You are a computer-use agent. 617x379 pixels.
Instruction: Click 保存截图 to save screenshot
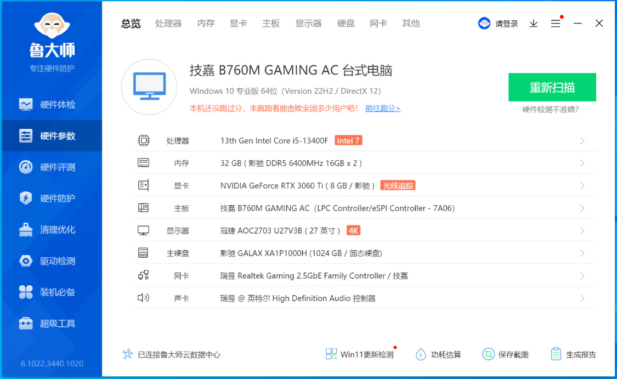click(505, 354)
